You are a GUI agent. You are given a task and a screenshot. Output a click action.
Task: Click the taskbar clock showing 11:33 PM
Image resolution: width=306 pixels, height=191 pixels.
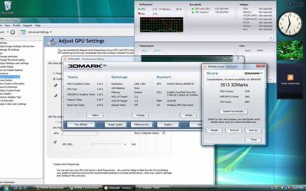pyautogui.click(x=298, y=188)
